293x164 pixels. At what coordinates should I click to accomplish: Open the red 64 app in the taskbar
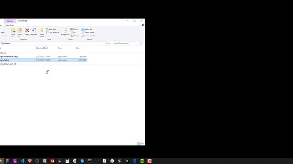[52, 161]
